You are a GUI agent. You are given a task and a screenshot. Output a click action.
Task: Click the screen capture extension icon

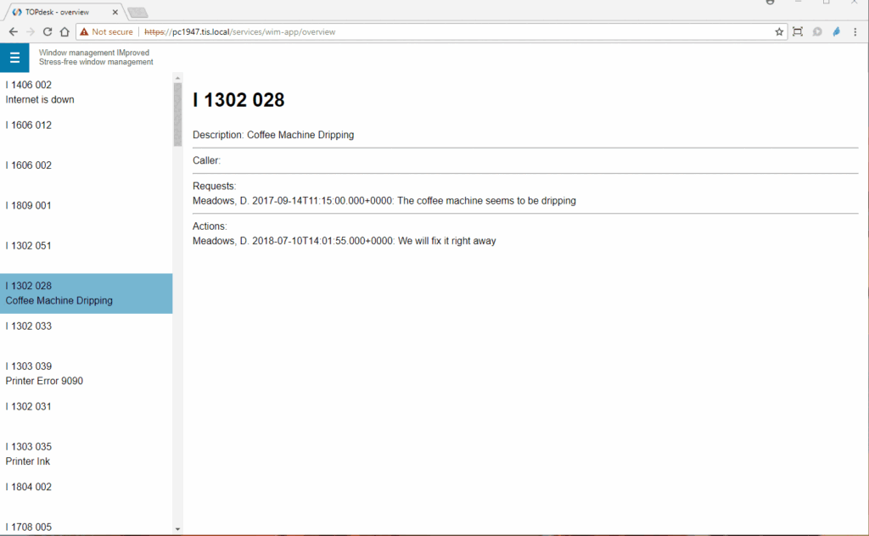coord(798,31)
